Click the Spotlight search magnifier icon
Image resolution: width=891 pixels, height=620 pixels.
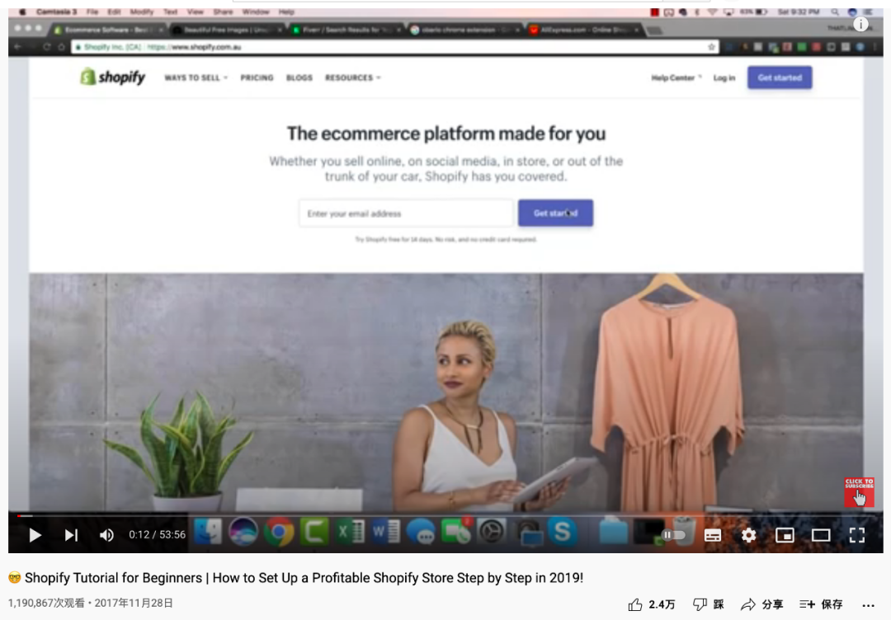click(835, 12)
